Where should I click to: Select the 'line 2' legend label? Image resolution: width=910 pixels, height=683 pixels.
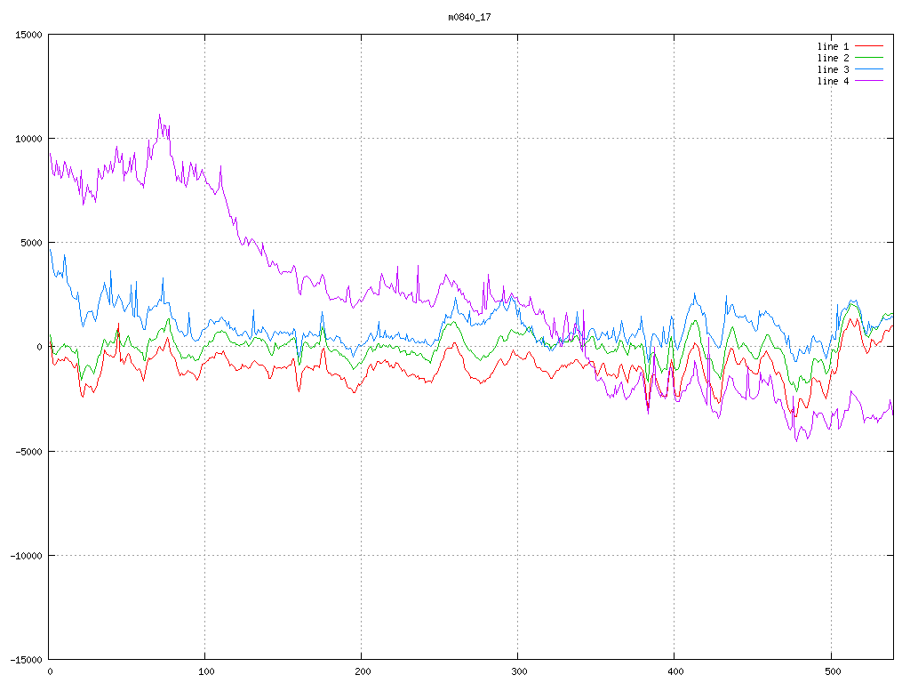click(833, 58)
